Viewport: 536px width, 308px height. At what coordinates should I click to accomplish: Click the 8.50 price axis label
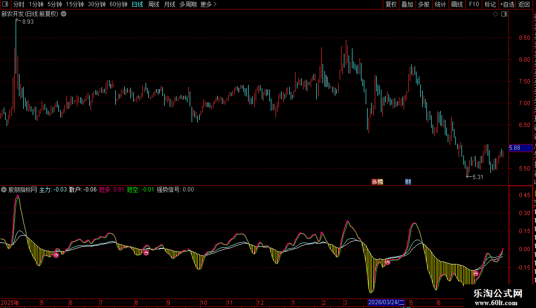[524, 38]
